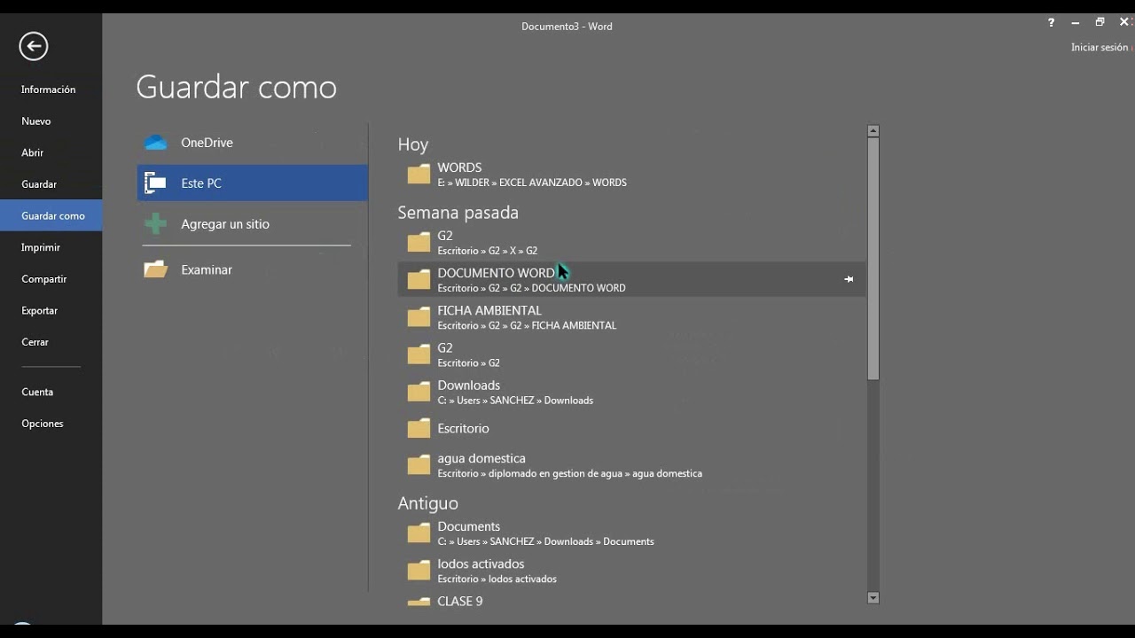This screenshot has width=1135, height=638.
Task: Click the scrollbar down arrow in folder list
Action: 873,598
